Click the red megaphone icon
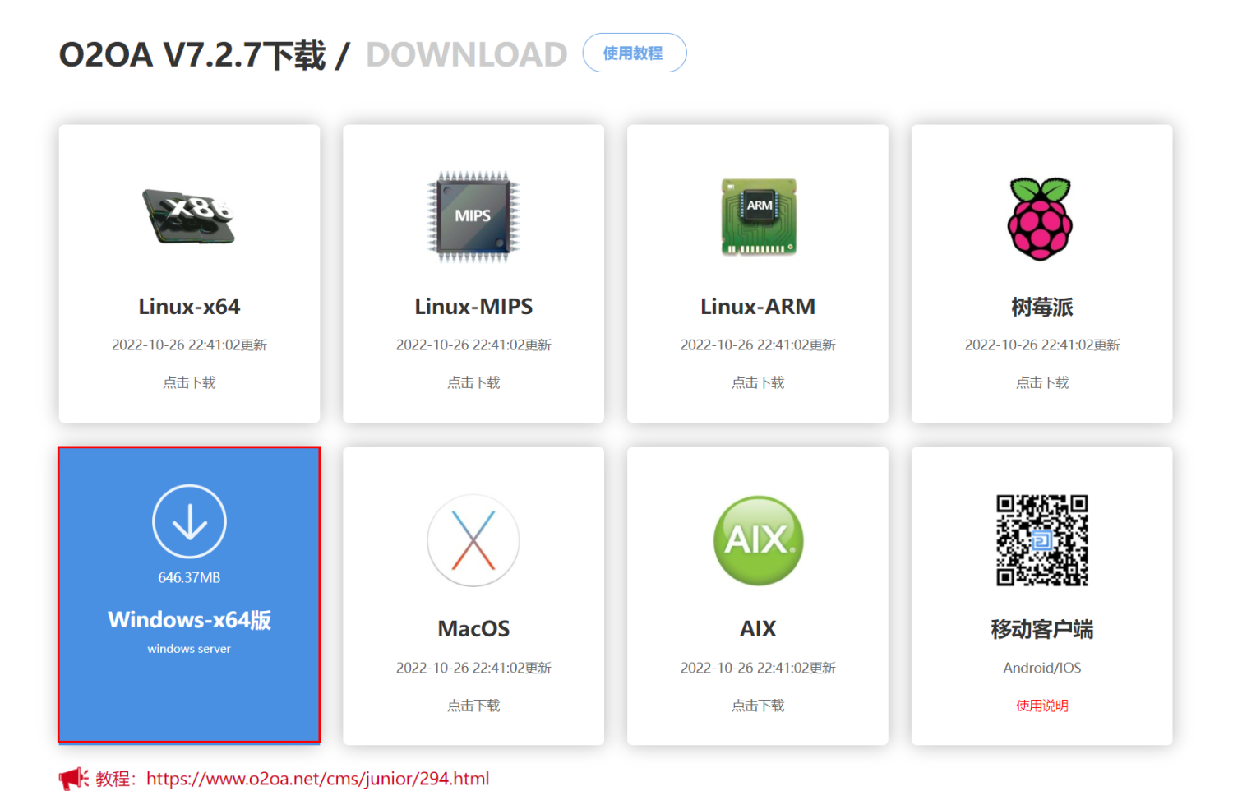The image size is (1233, 796). click(73, 778)
